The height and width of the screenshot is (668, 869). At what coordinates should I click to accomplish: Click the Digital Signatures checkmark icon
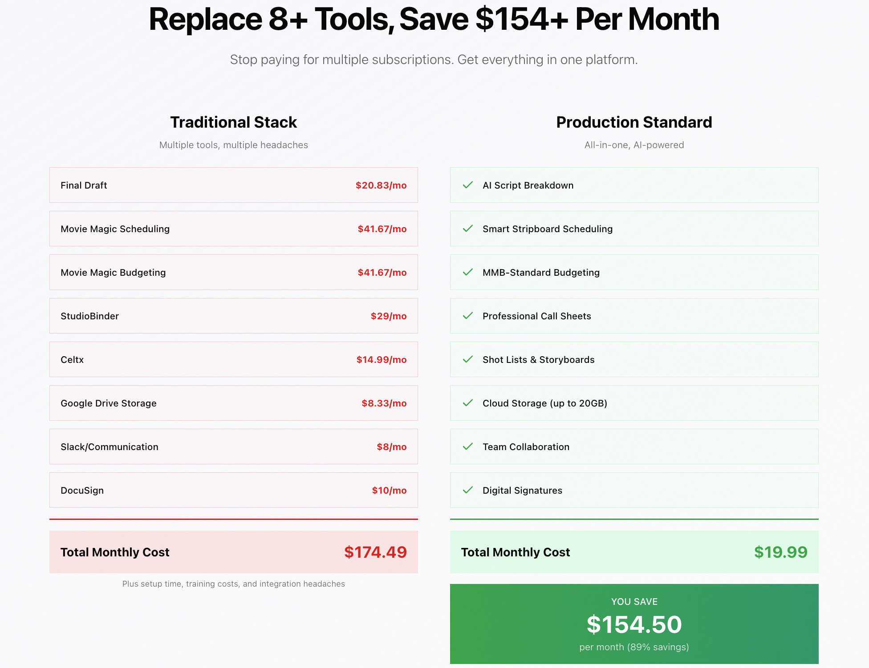click(467, 490)
